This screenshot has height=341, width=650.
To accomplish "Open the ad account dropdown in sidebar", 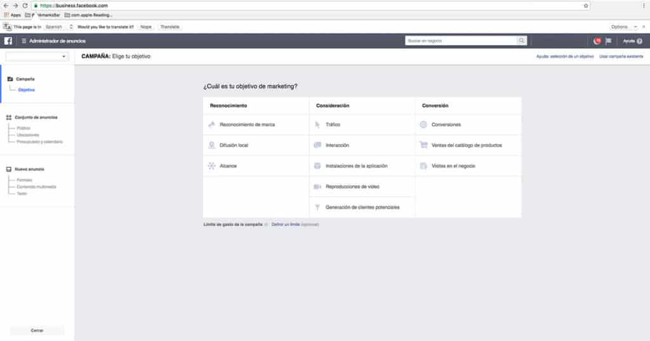I will (x=37, y=57).
